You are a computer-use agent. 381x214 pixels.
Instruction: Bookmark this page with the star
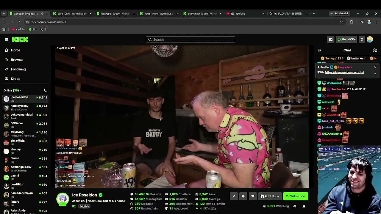pyautogui.click(x=341, y=22)
